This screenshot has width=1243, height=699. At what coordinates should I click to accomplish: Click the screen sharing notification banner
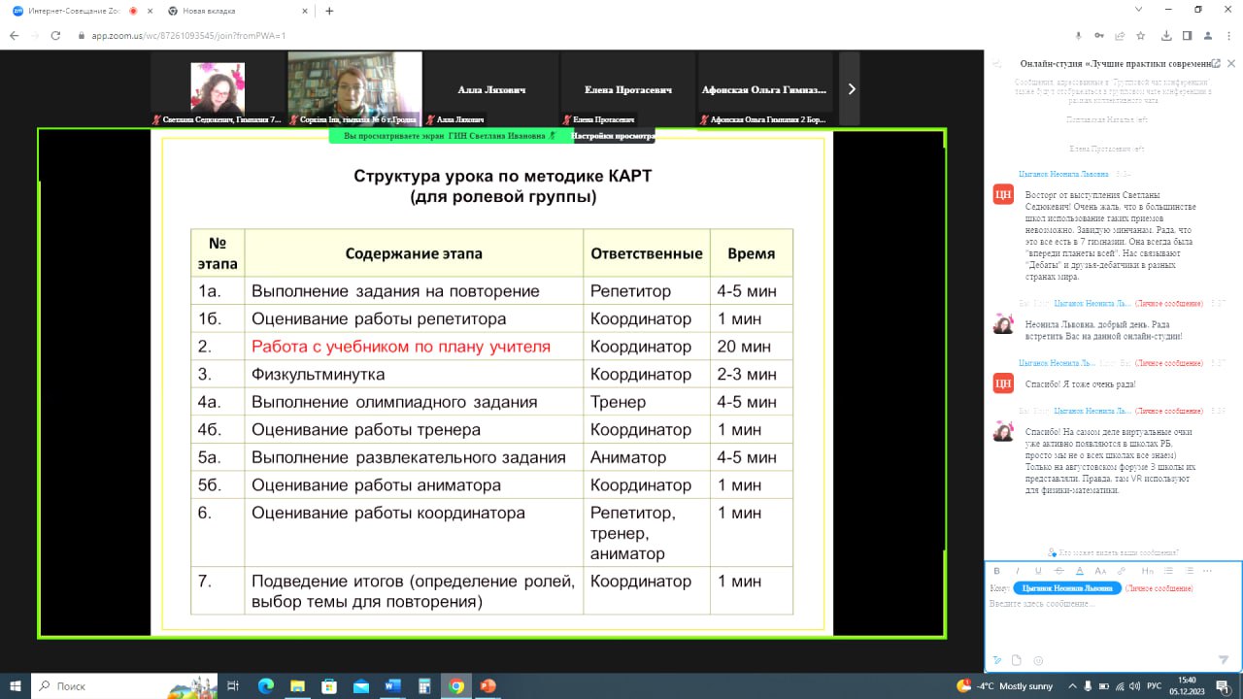(x=450, y=136)
